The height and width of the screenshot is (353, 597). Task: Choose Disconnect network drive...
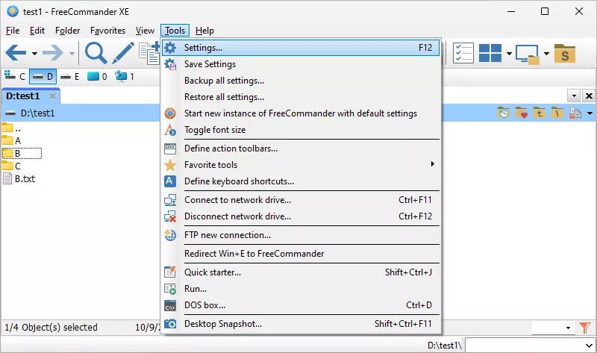coord(301,216)
